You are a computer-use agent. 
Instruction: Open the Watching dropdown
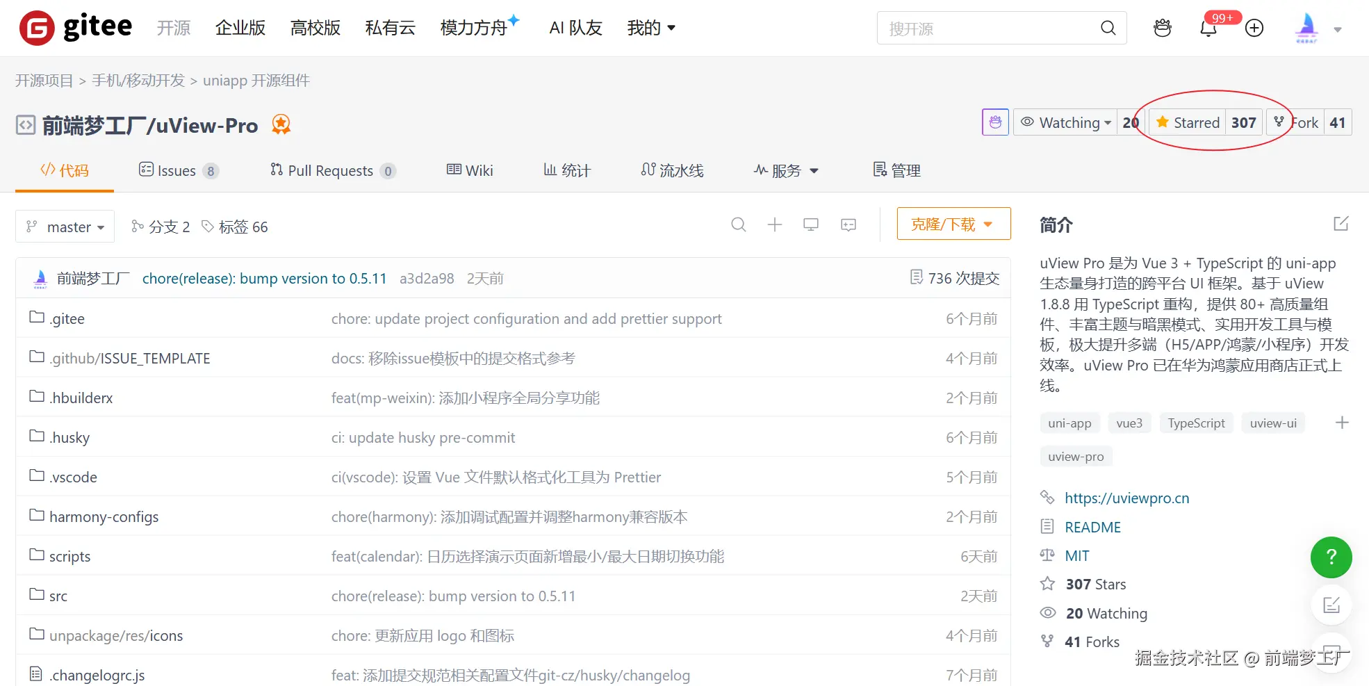tap(1066, 123)
